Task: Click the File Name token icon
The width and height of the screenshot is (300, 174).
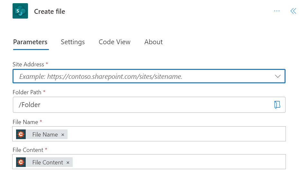Action: tap(21, 134)
